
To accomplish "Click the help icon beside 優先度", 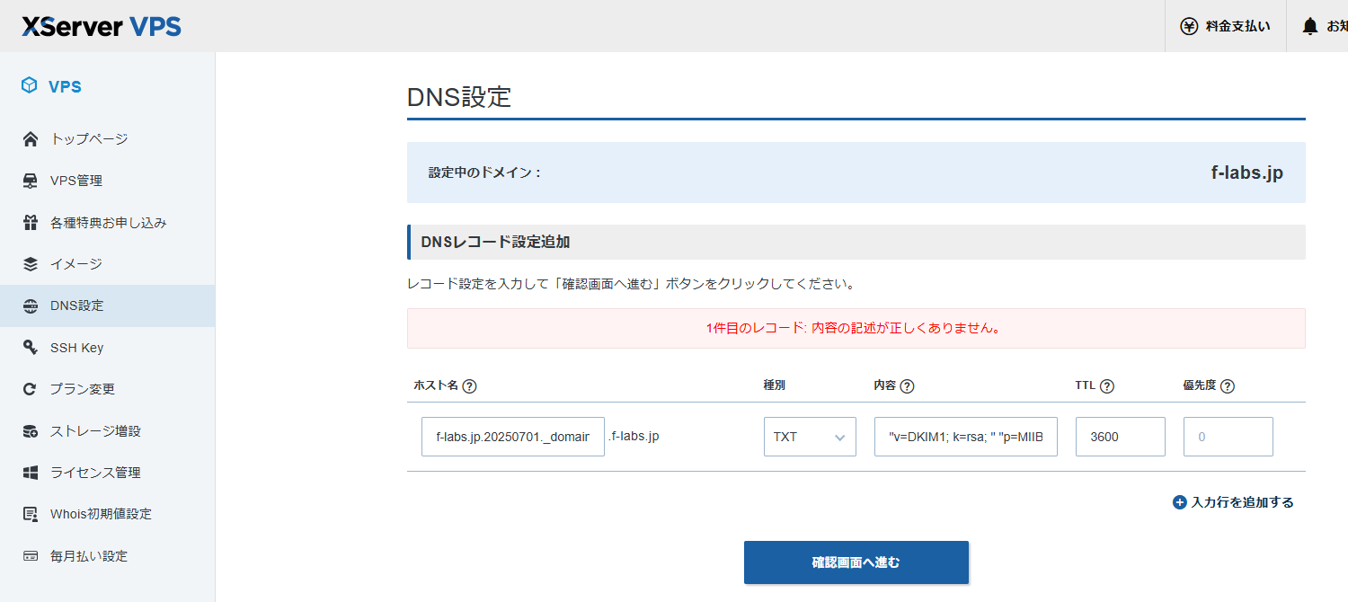I will click(x=1228, y=385).
